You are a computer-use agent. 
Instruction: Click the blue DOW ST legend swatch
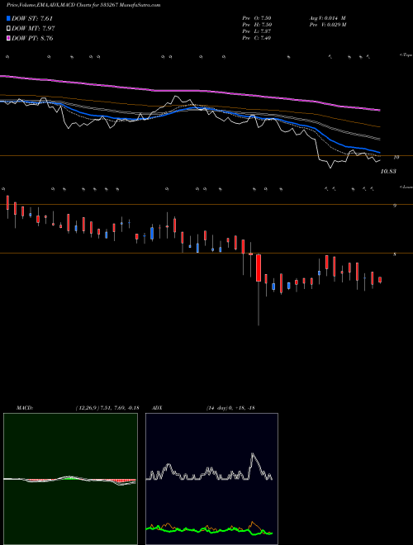click(8, 18)
